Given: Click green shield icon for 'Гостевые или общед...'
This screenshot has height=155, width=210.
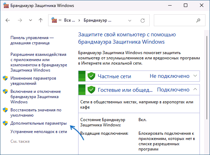Looking at the screenshot, I should coord(91,90).
